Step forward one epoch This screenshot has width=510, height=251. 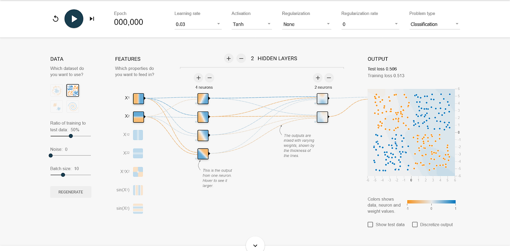pos(91,18)
